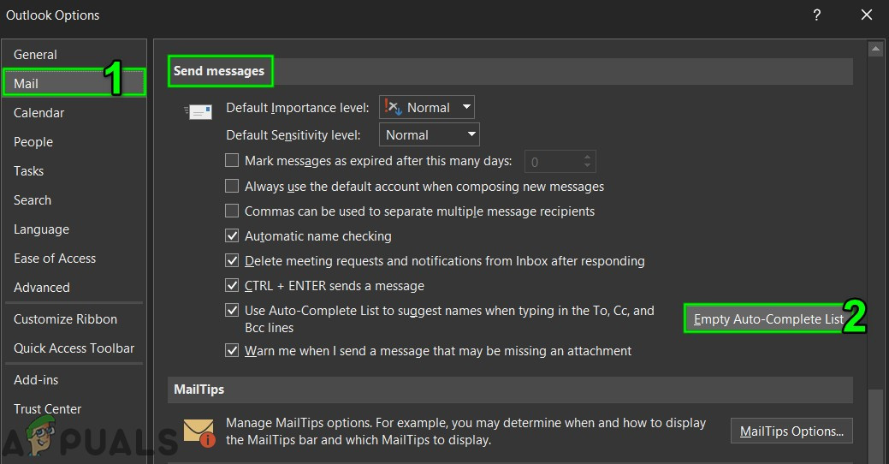Expand Default Sensitivity level dropdown
889x464 pixels.
430,134
